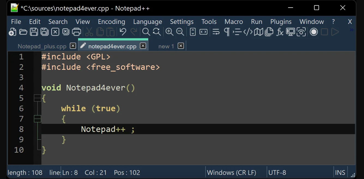The width and height of the screenshot is (364, 179).
Task: Toggle the monitoring eye icon
Action: tap(301, 32)
